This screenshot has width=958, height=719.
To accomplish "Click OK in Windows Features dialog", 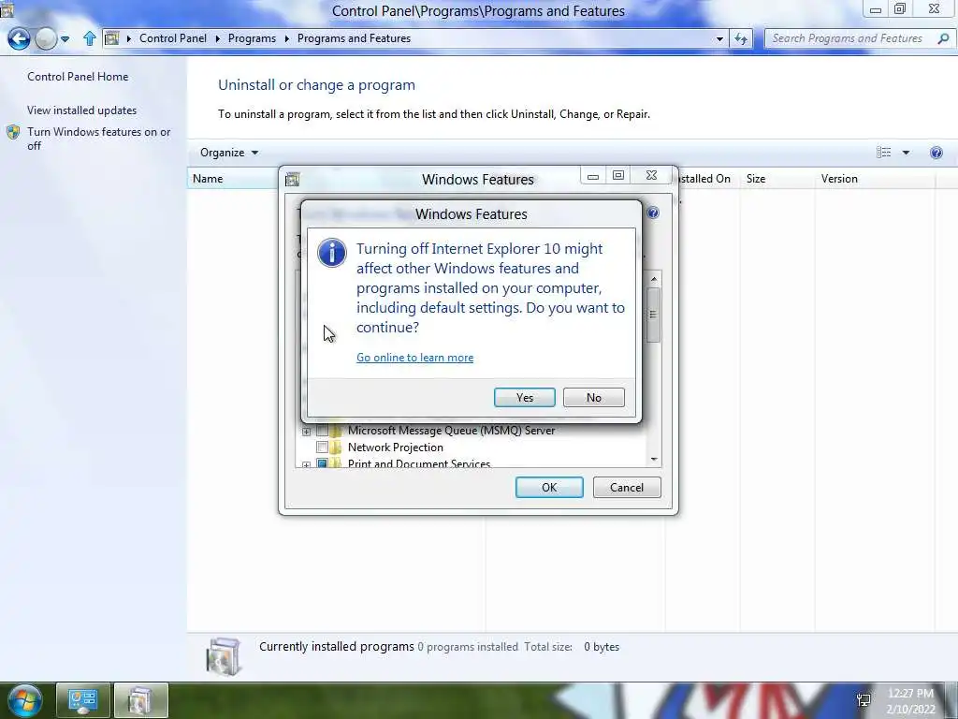I will coord(548,487).
